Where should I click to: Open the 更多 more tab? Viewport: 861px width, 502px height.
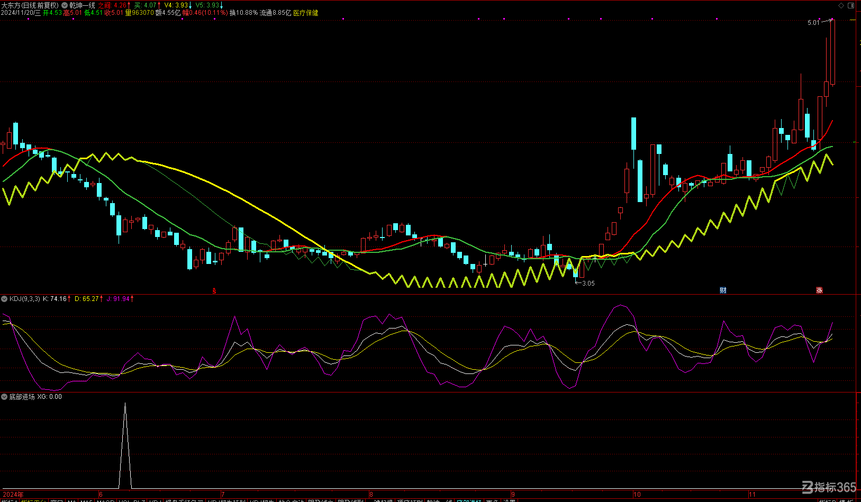[492, 500]
